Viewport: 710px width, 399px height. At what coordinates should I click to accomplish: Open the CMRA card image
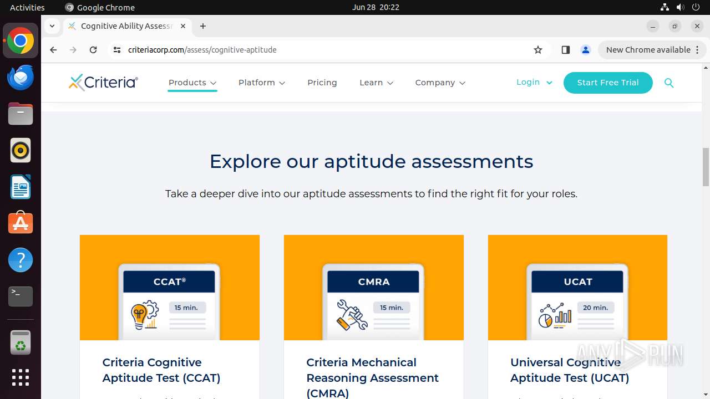[x=374, y=288]
